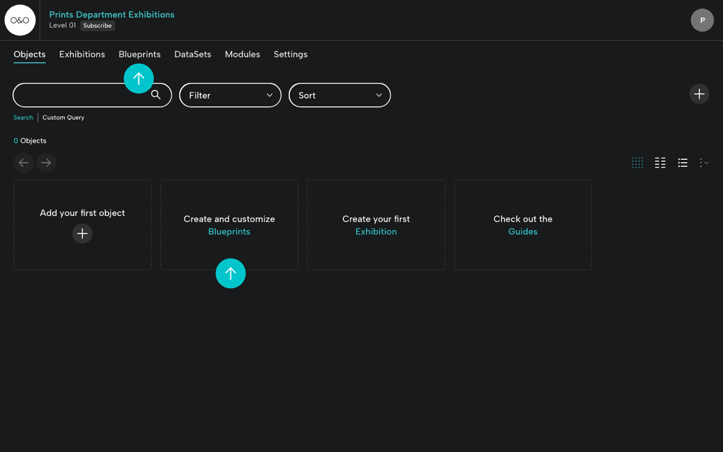This screenshot has height=452, width=723.
Task: Switch to list view layout
Action: click(x=682, y=163)
